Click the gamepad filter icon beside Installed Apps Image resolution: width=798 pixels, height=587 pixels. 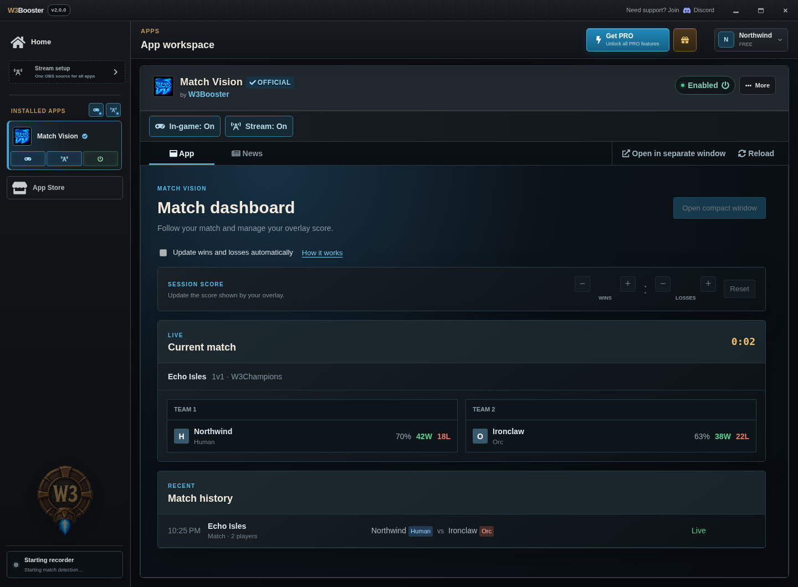[x=96, y=110]
